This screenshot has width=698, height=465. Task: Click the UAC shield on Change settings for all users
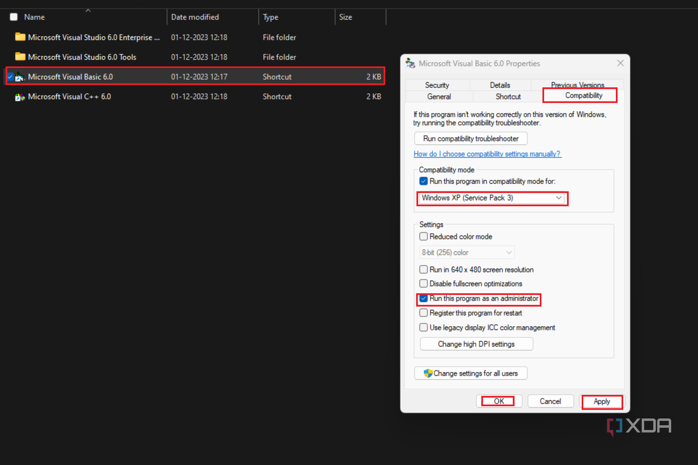pos(428,373)
